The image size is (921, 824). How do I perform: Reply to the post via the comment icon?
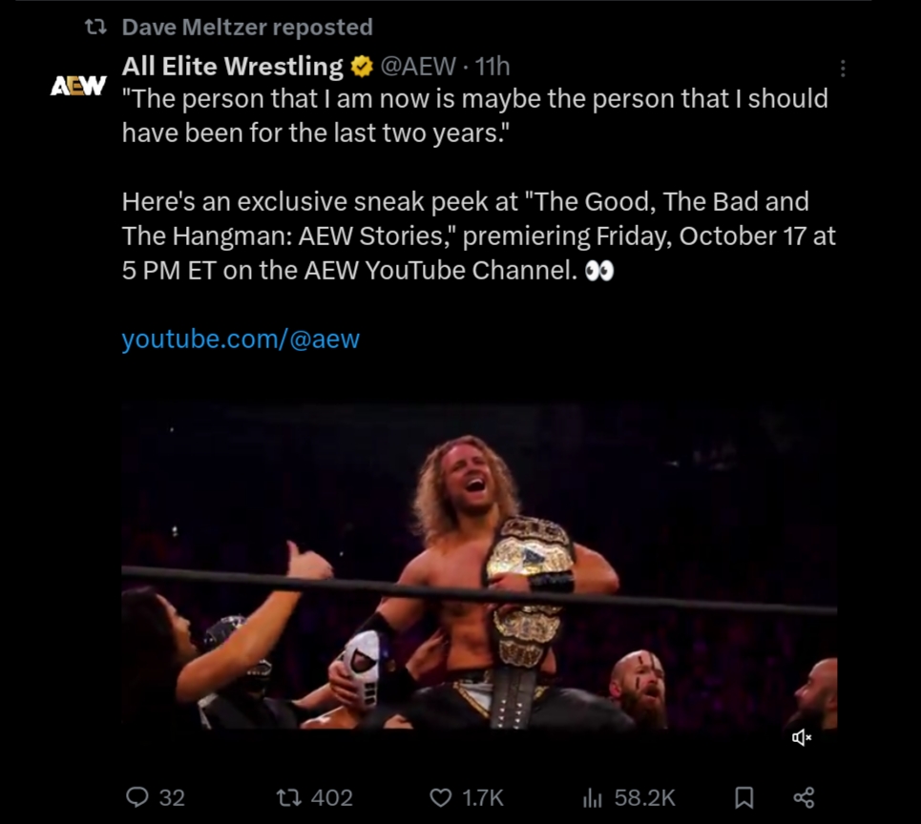pyautogui.click(x=139, y=796)
